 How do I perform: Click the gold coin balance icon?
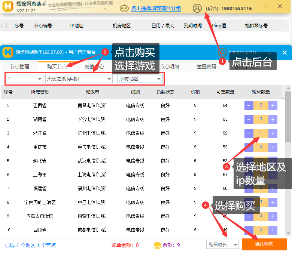point(157,246)
